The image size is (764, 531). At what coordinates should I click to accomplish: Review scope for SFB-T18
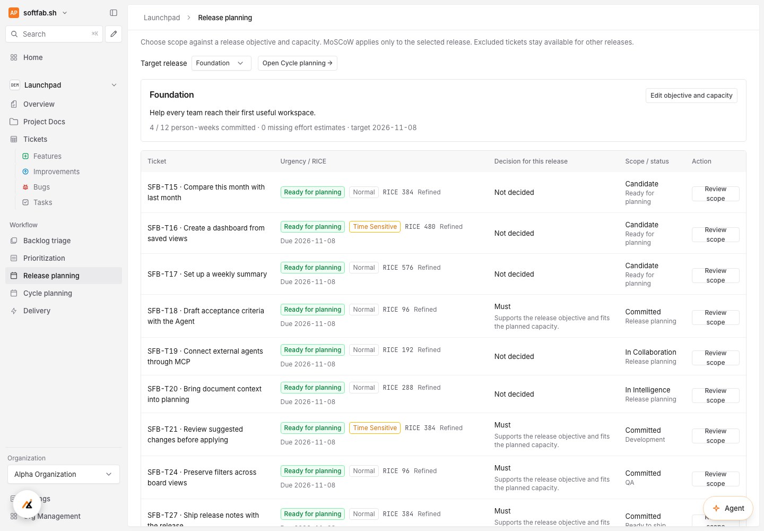click(x=715, y=318)
